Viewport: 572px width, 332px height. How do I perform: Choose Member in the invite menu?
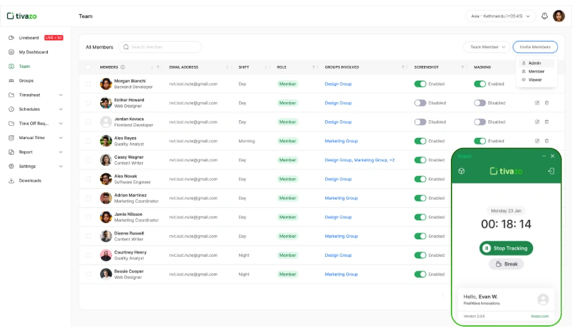536,71
